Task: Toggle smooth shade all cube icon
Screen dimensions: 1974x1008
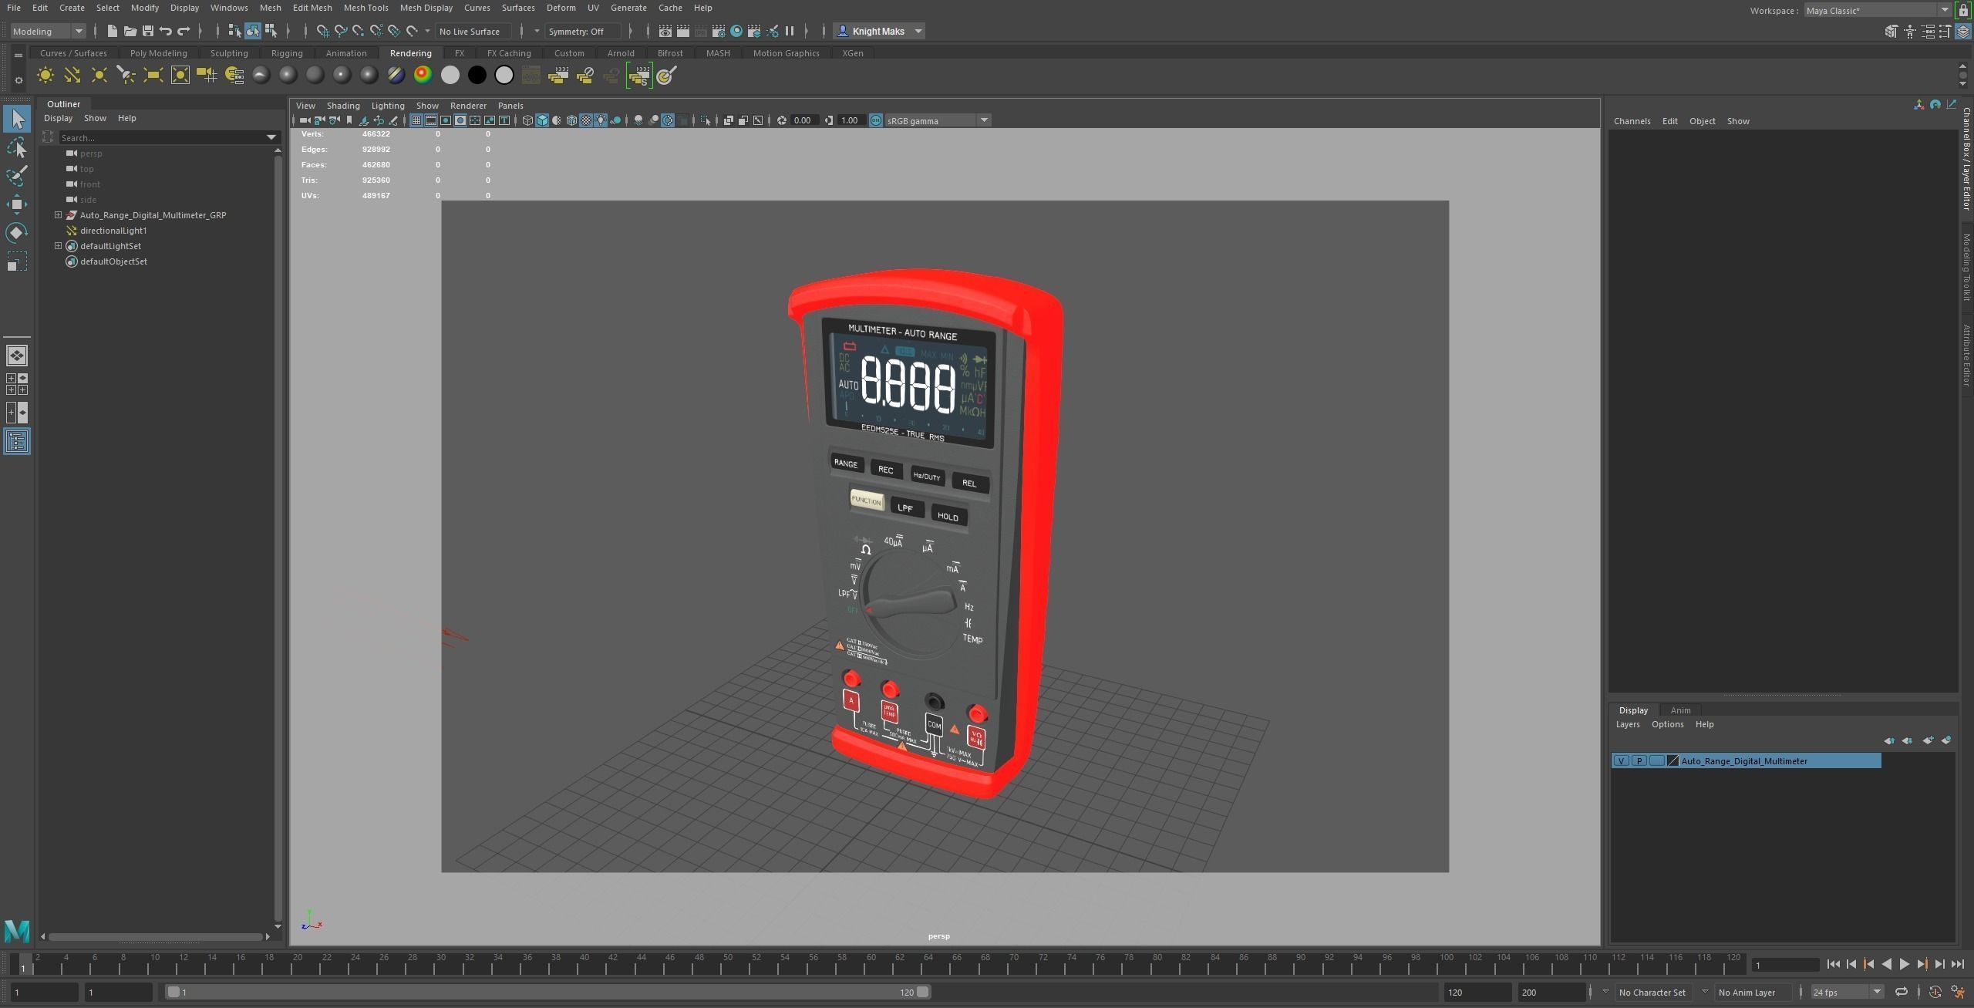Action: click(542, 120)
